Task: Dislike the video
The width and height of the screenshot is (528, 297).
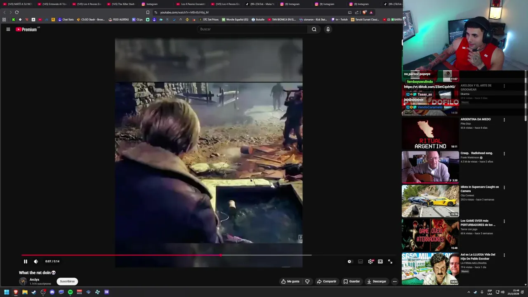Action: click(307, 281)
